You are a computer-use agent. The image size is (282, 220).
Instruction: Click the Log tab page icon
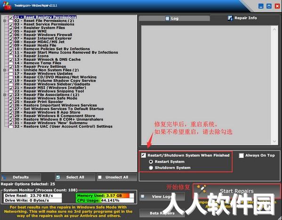167,18
